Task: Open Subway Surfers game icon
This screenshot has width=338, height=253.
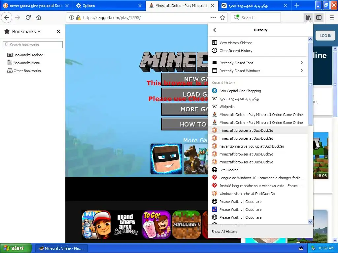Action: click(x=96, y=225)
